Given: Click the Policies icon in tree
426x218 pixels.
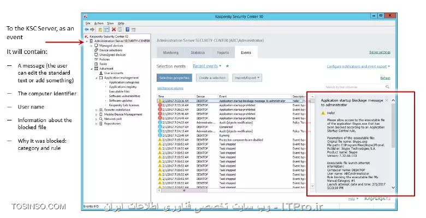Looking at the screenshot, I should click(96, 59).
